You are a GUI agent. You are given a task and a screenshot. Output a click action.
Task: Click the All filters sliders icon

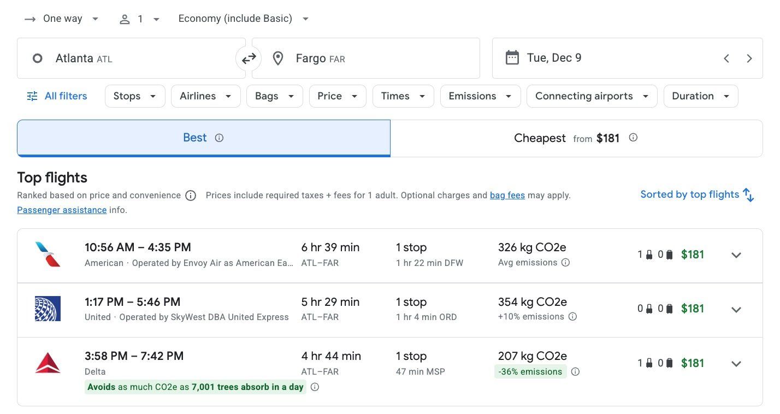[x=32, y=96]
